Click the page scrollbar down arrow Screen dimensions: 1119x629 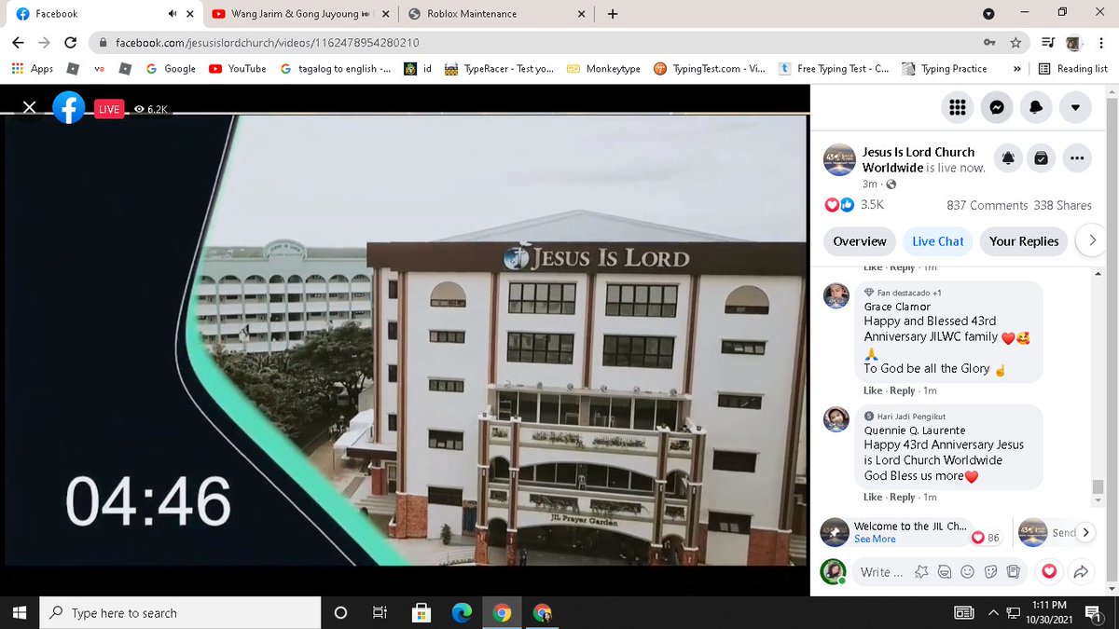1112,588
